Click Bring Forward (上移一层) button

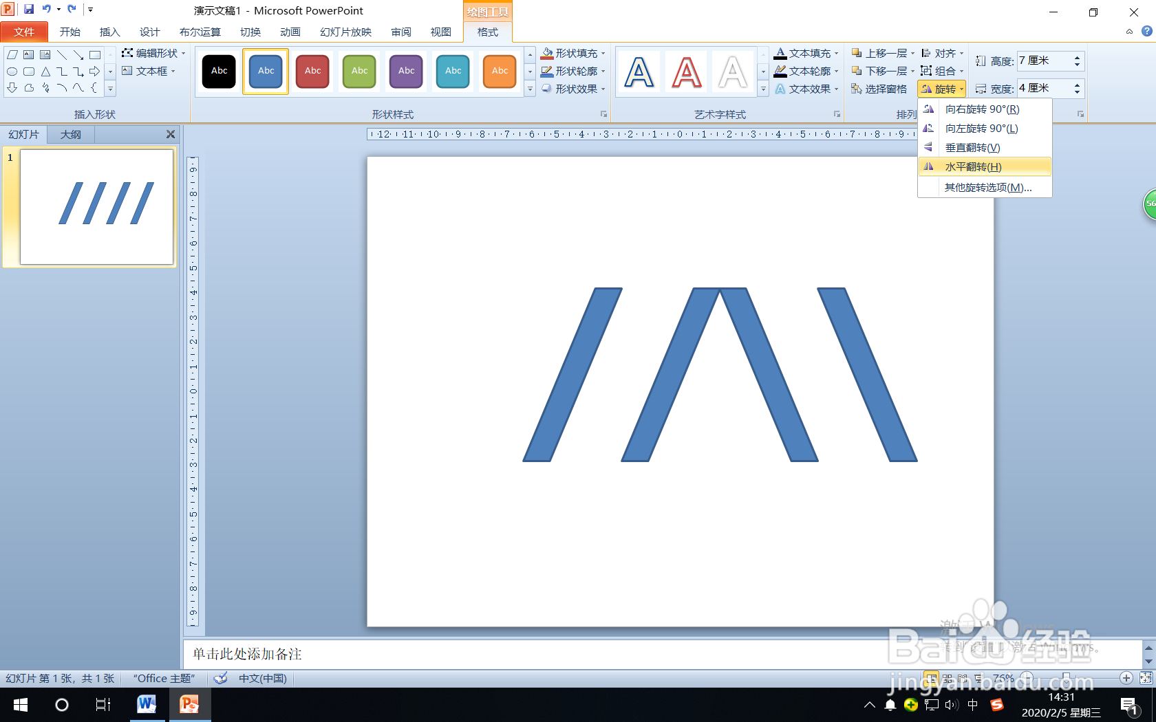pos(883,54)
